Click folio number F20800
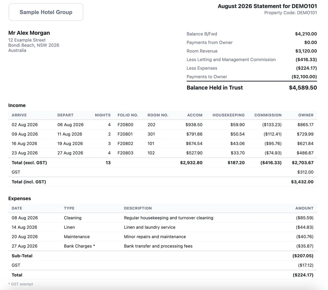 tap(125, 125)
